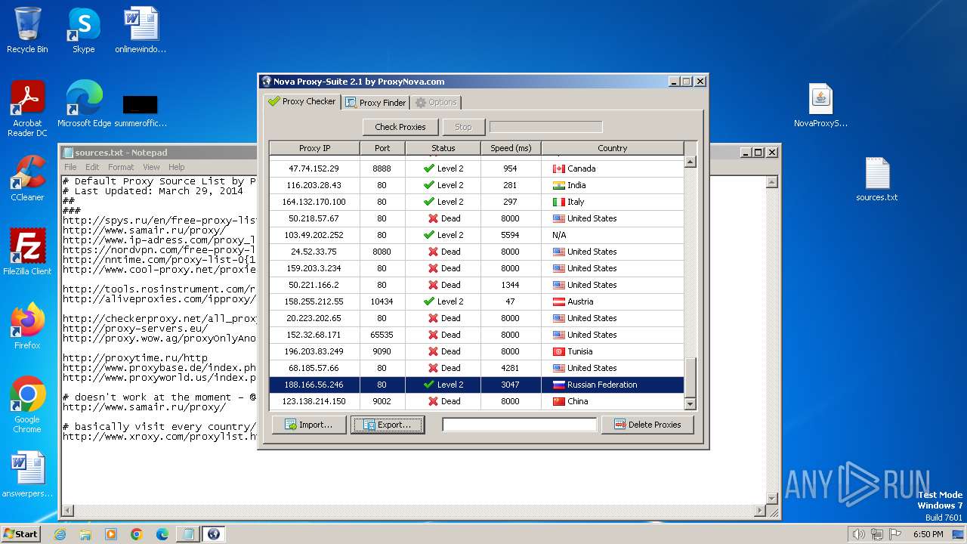Switch to Notepad taskbar button

point(187,534)
